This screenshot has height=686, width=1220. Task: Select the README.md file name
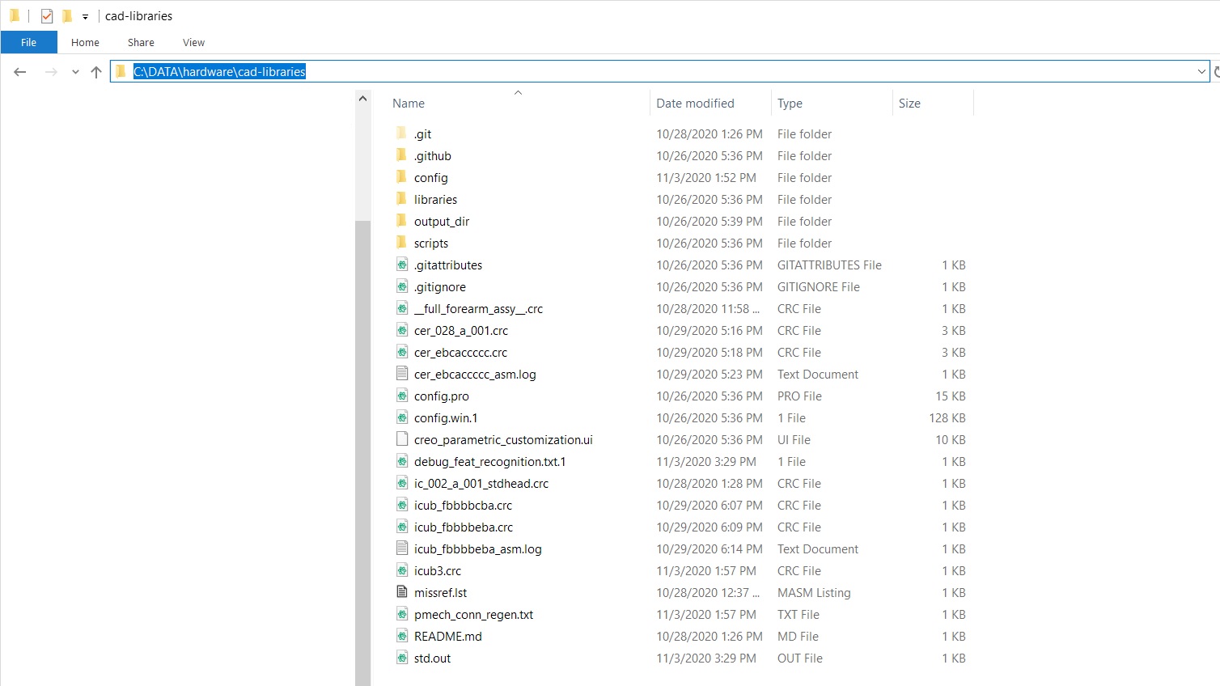pos(448,636)
